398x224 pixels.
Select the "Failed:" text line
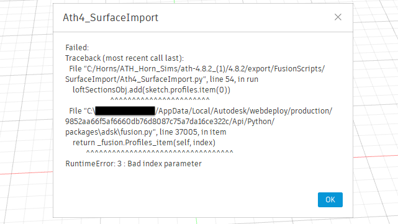pyautogui.click(x=77, y=47)
